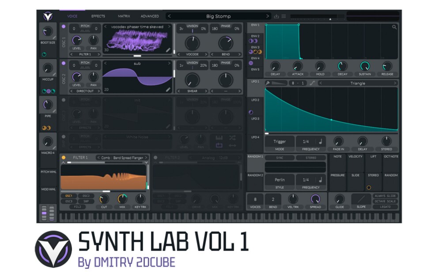
Task: Select the LFO 2 tab
Action: [x=255, y=106]
